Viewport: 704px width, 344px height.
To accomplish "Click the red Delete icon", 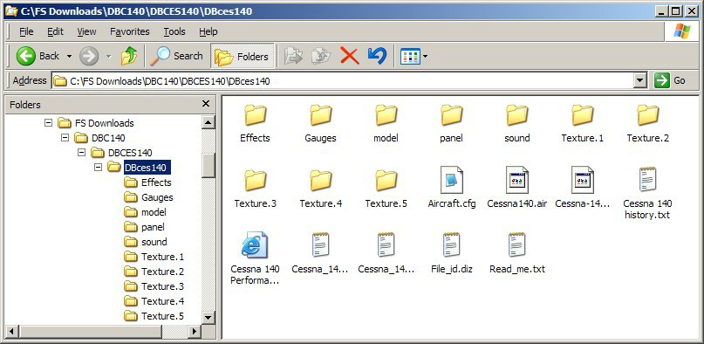I will [x=349, y=56].
